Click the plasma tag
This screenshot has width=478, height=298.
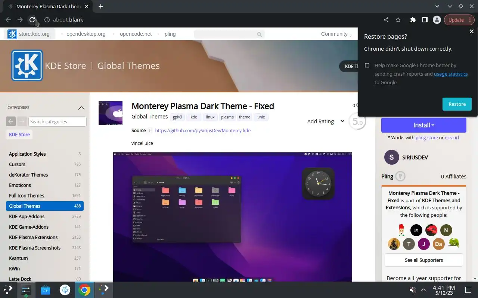[227, 117]
